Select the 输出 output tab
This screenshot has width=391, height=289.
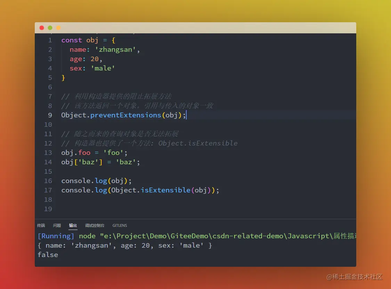coord(73,225)
